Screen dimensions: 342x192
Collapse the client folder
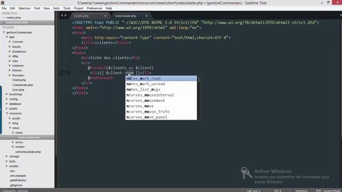click(x=13, y=133)
